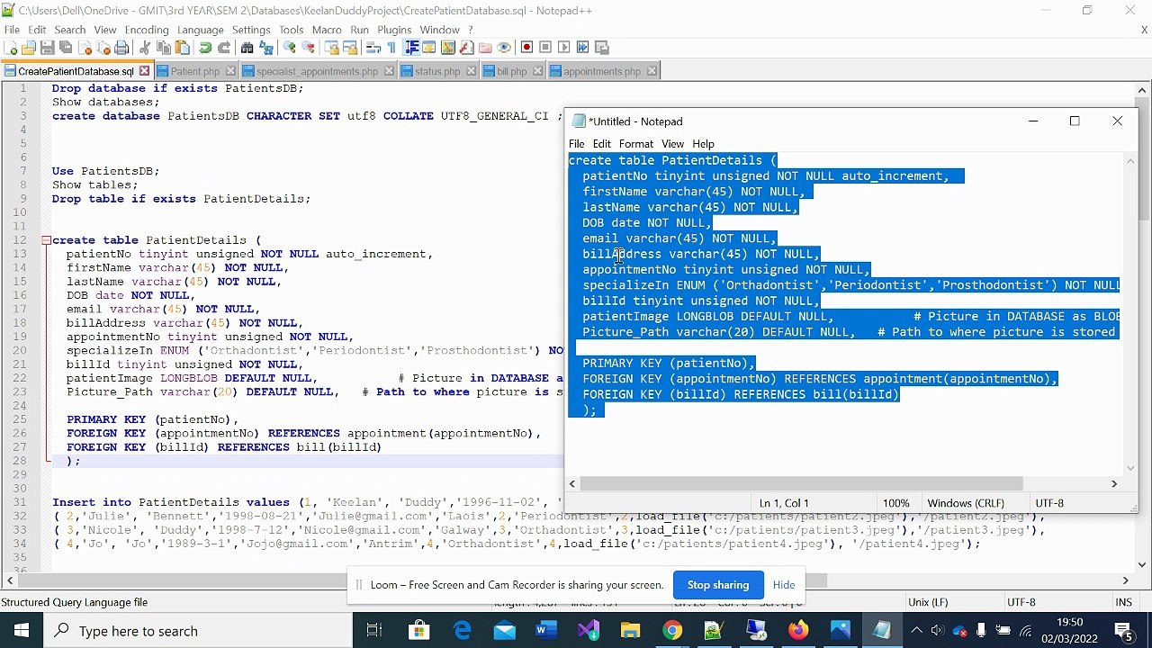Create a new file in Notepad++ toolbar

pos(11,48)
